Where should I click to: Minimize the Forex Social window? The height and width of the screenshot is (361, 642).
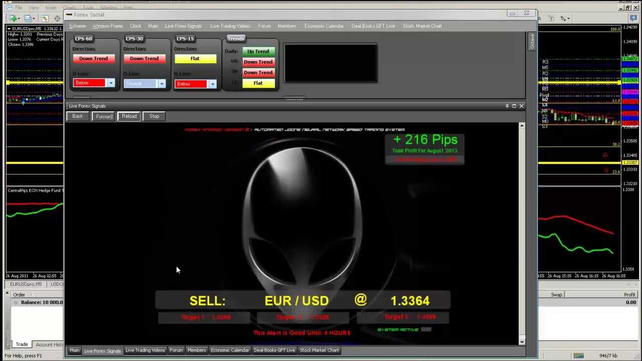tap(512, 14)
